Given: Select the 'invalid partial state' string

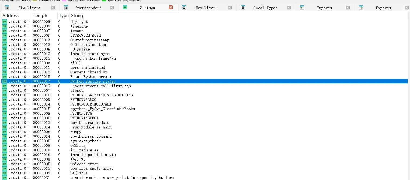Looking at the screenshot, I should [93, 155].
